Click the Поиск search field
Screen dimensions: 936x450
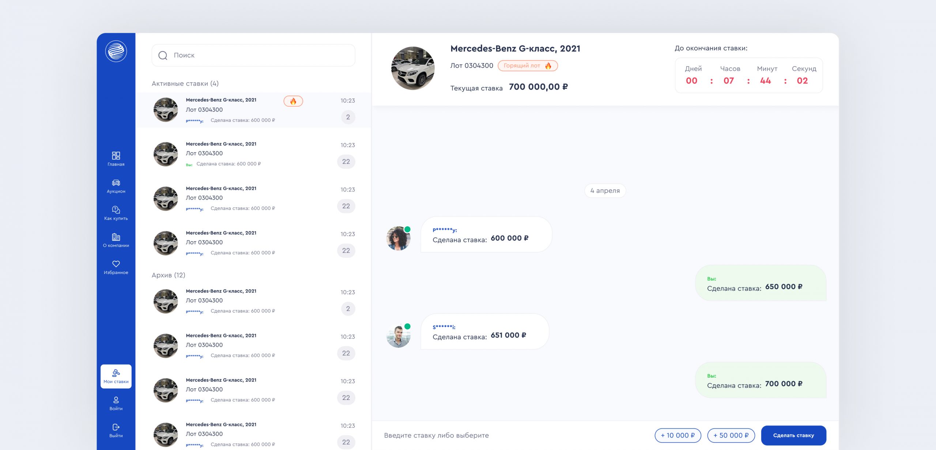(253, 55)
